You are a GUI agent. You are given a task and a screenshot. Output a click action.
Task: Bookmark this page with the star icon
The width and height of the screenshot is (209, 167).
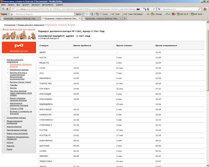141,9
